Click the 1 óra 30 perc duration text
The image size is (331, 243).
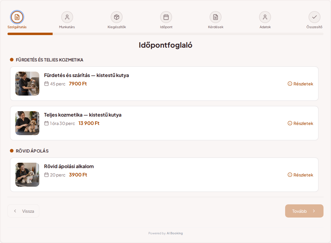62,123
